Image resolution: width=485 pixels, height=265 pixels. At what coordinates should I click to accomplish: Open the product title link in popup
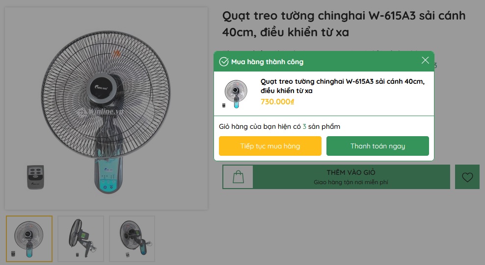click(342, 86)
